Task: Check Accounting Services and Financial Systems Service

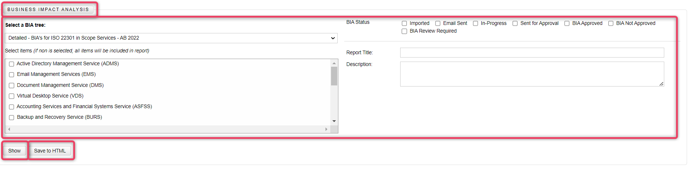Action: [11, 107]
